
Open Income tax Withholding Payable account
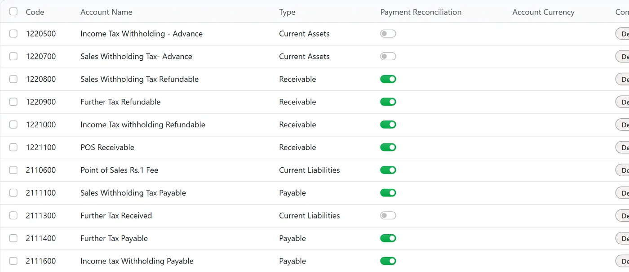pyautogui.click(x=137, y=261)
